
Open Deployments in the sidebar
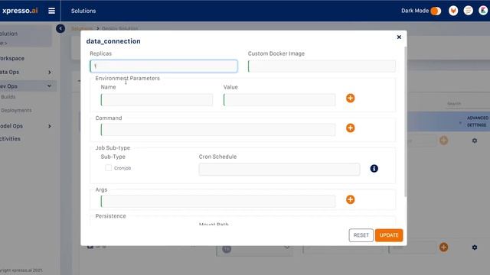click(16, 110)
